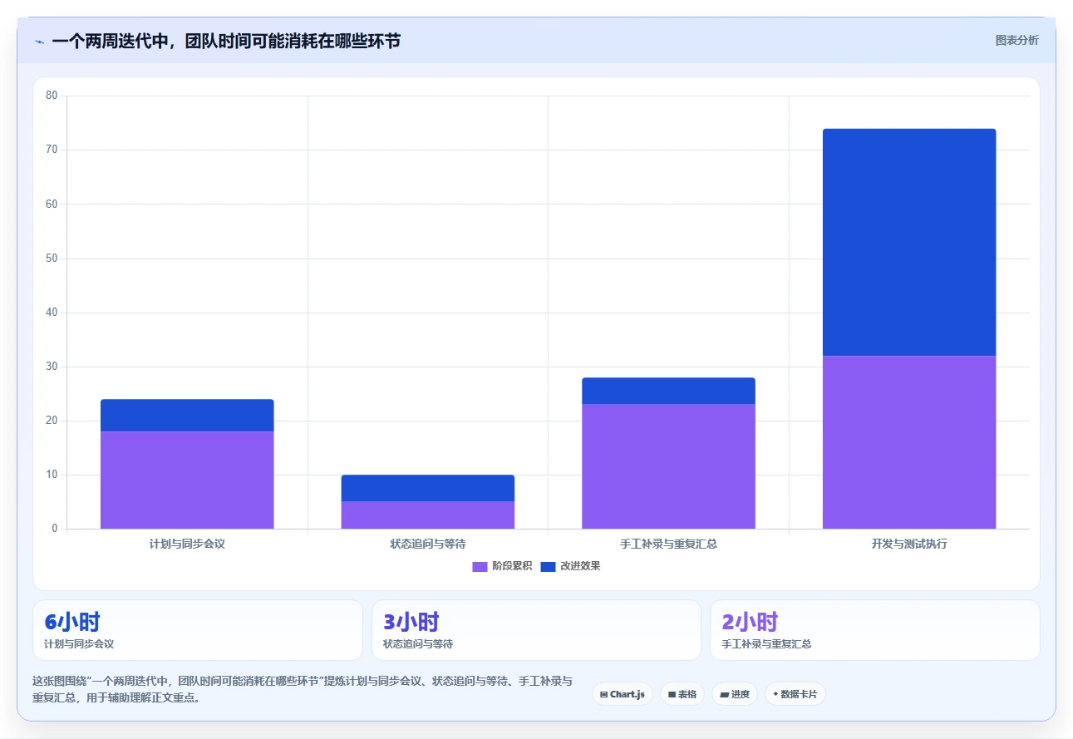Click the icon in the Chart.js tag
Screen dimensions: 1073x739
click(603, 694)
